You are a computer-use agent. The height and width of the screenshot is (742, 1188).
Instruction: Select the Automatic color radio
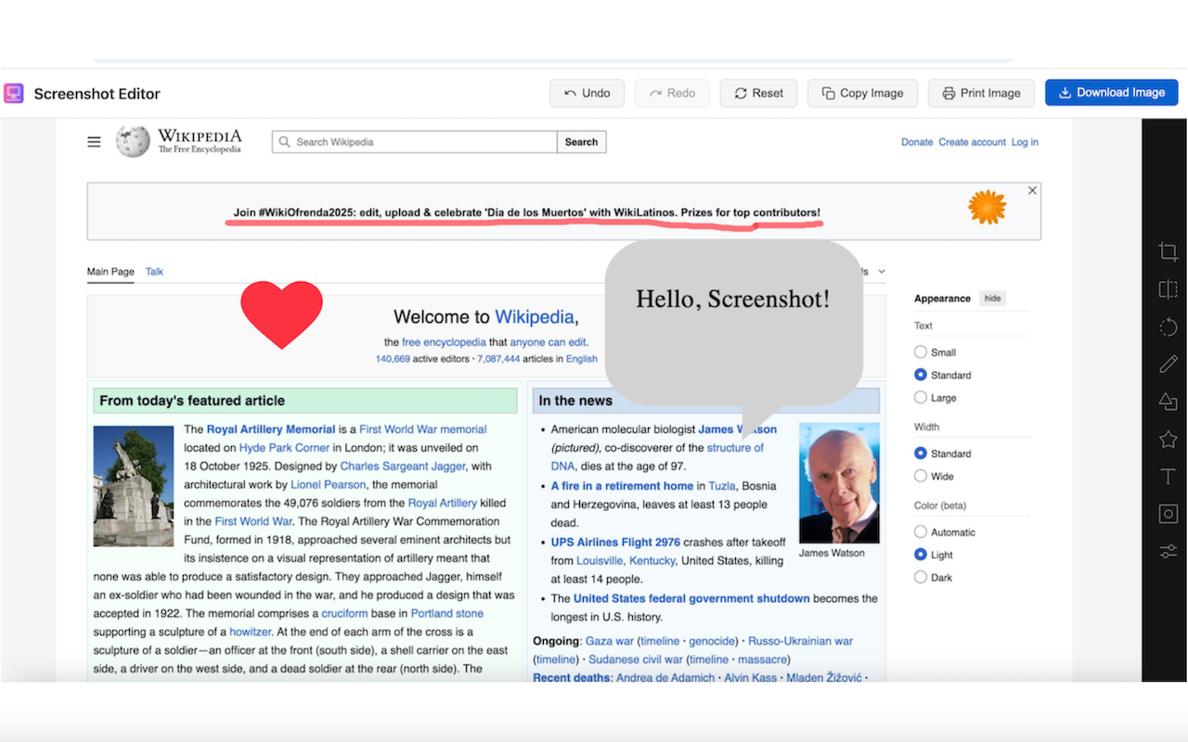[x=921, y=532]
